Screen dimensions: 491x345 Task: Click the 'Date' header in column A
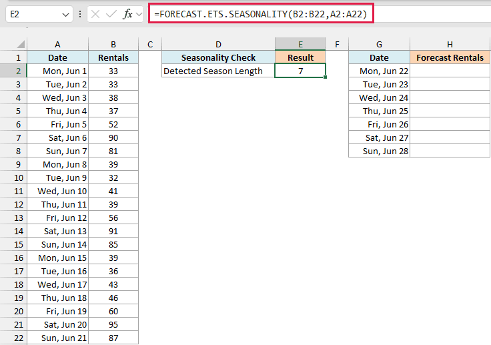(x=57, y=57)
